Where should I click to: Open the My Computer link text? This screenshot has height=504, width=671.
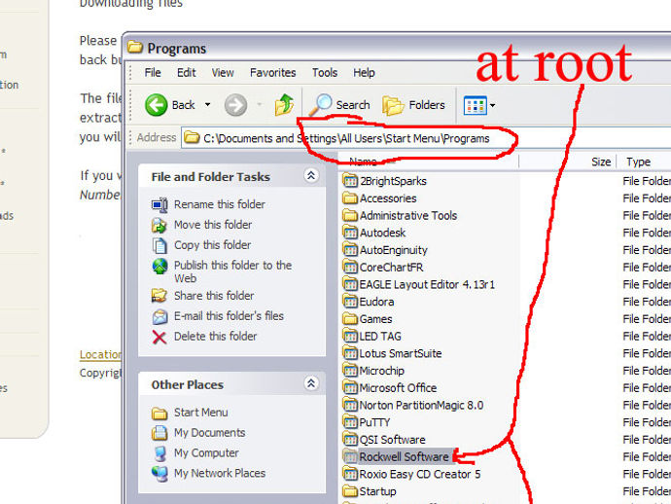click(206, 452)
